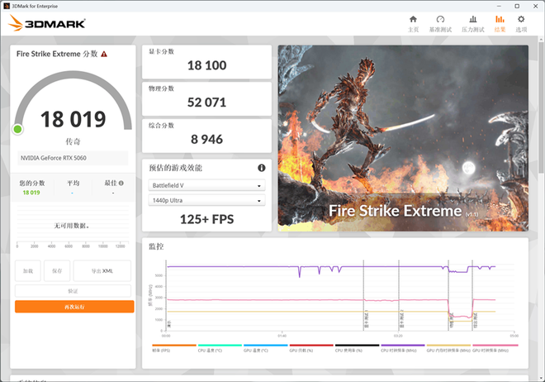The height and width of the screenshot is (382, 545).
Task: Click the 无可用数据 message
Action: (72, 226)
